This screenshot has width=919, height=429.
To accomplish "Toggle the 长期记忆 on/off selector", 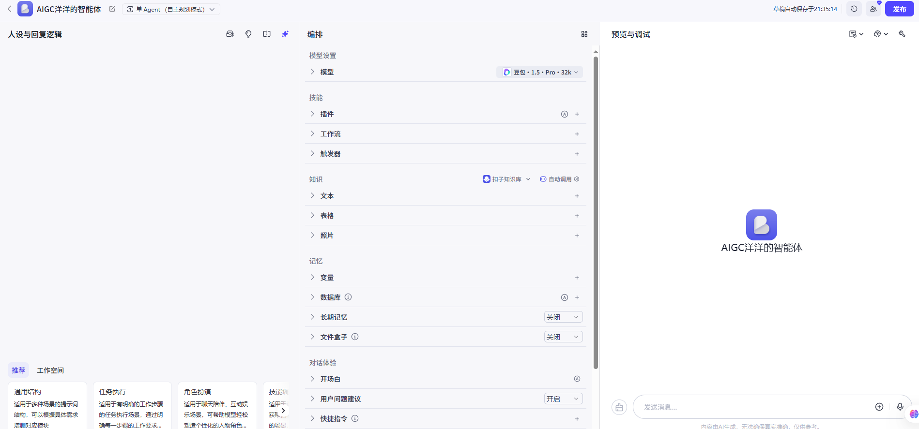I will point(563,317).
